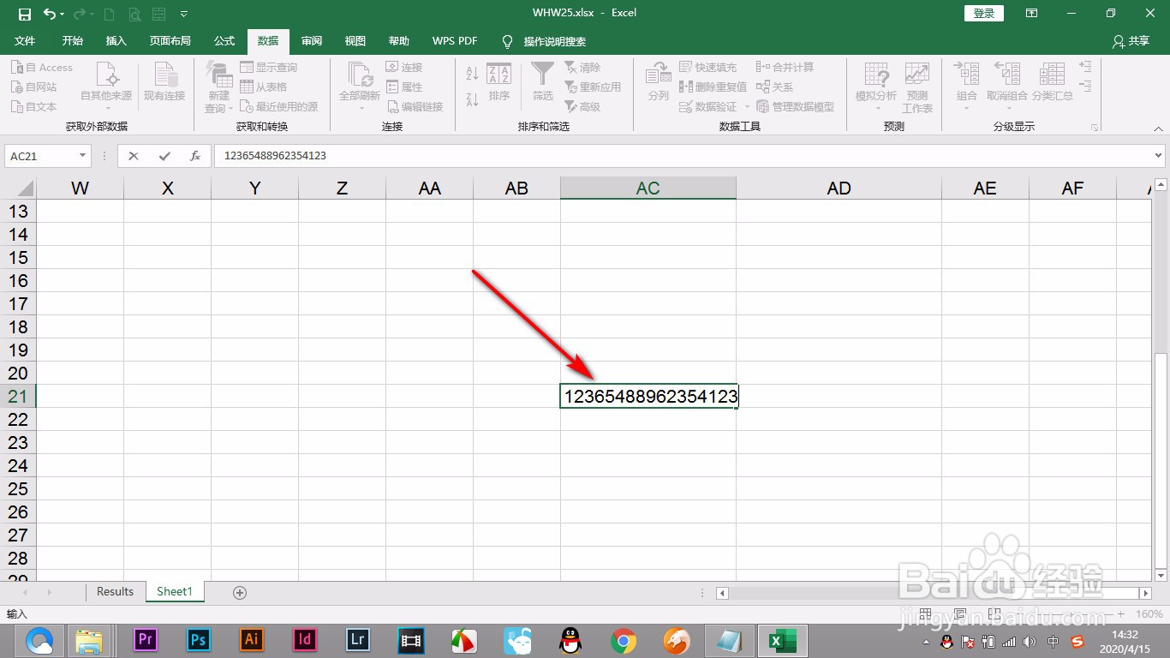This screenshot has height=658, width=1170.
Task: Click the Undo arrow icon
Action: click(x=50, y=14)
